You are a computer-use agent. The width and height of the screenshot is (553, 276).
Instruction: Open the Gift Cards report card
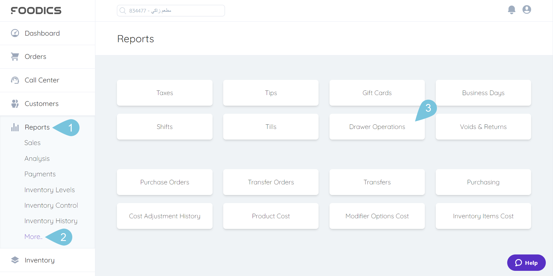tap(377, 92)
